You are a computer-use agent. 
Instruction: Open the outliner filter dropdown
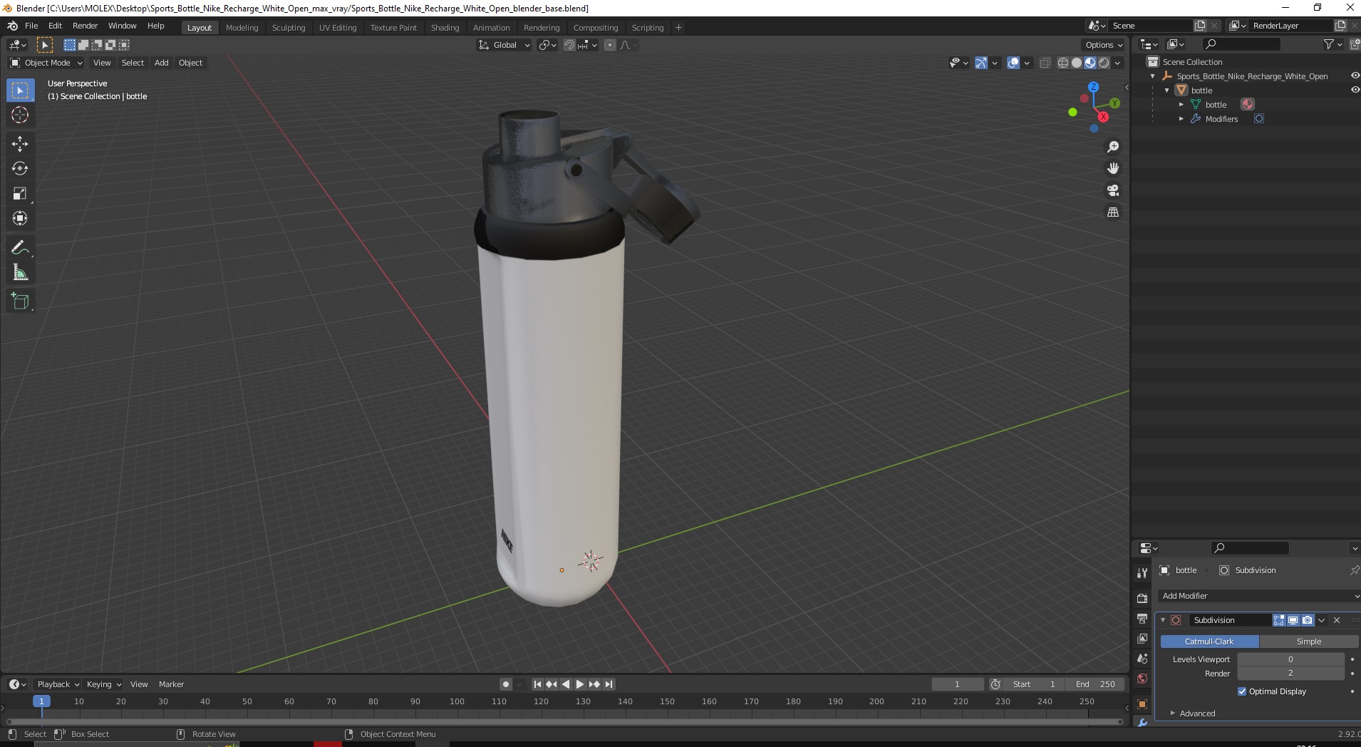coord(1332,44)
